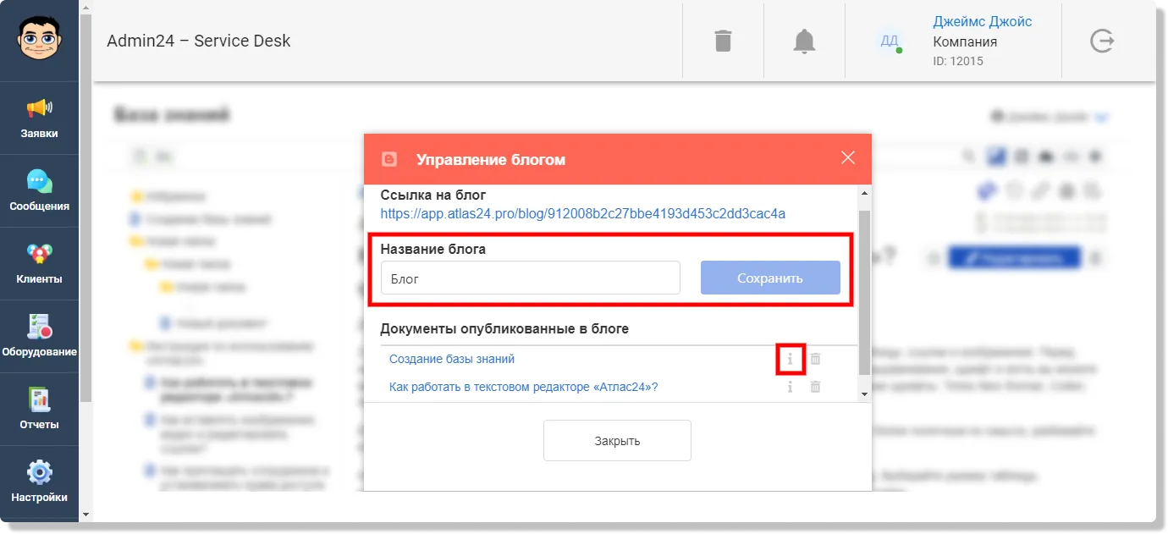The height and width of the screenshot is (534, 1168).
Task: Click dialog scrollbar down arrow
Action: [x=864, y=394]
